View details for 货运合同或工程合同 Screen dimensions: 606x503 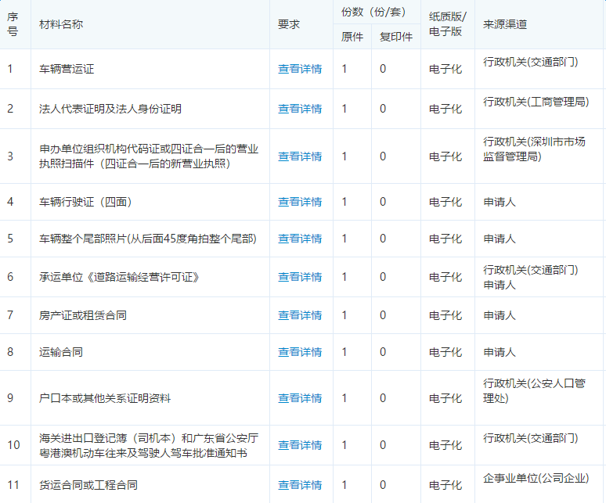point(300,485)
